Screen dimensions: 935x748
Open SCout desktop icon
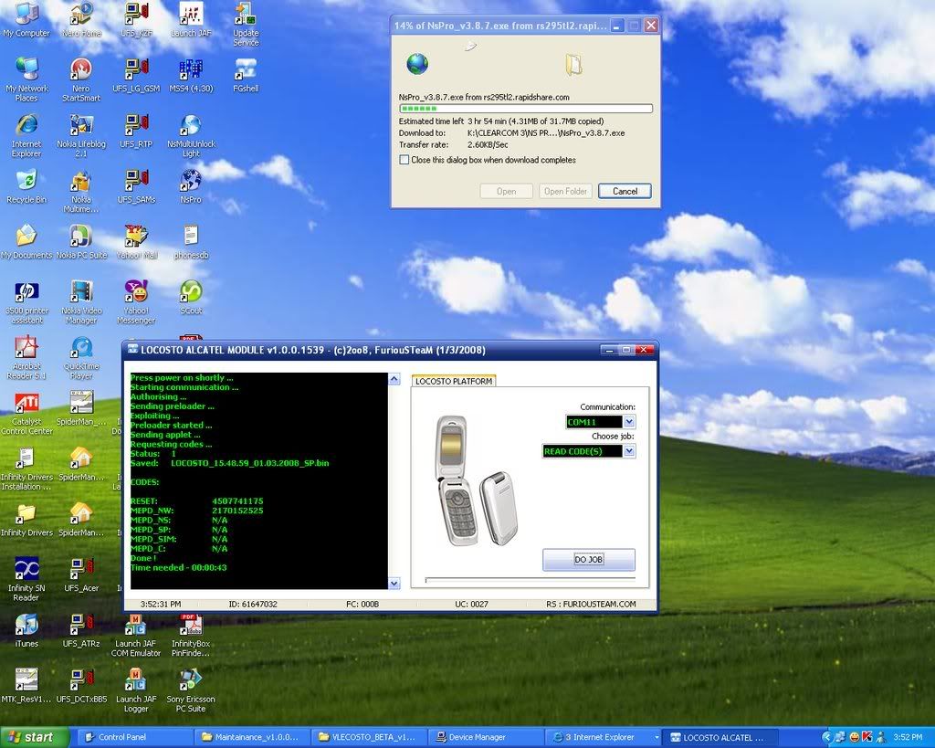click(191, 297)
